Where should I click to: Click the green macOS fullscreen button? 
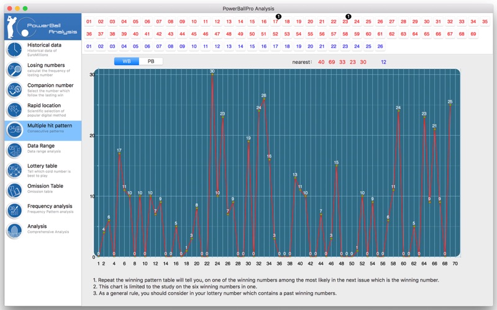coord(25,9)
